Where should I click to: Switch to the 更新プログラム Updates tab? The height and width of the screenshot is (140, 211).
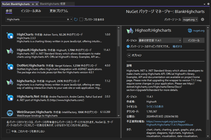[x=59, y=11]
